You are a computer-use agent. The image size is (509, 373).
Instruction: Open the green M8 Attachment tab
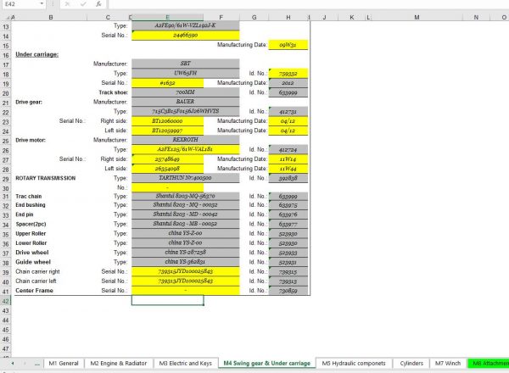tap(488, 364)
